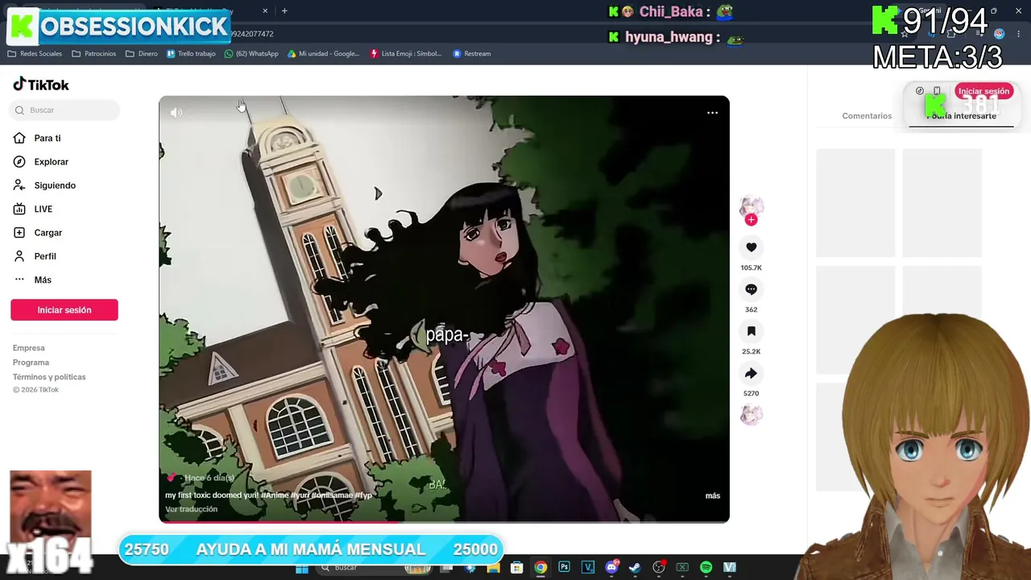This screenshot has height=580, width=1031.
Task: Unmute the TikTok video with speaker icon
Action: (x=176, y=113)
